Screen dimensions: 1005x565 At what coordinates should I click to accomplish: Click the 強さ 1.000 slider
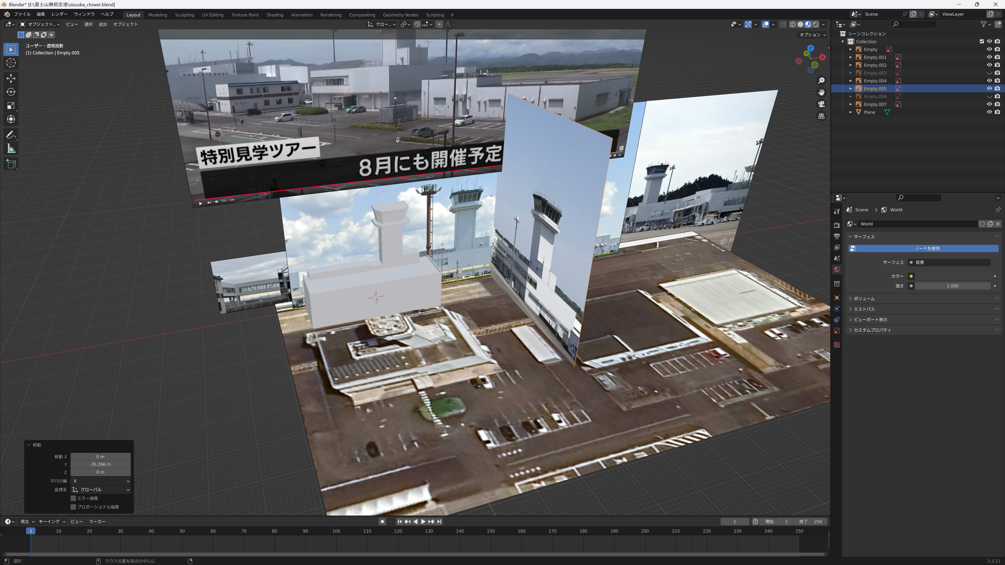tap(952, 286)
